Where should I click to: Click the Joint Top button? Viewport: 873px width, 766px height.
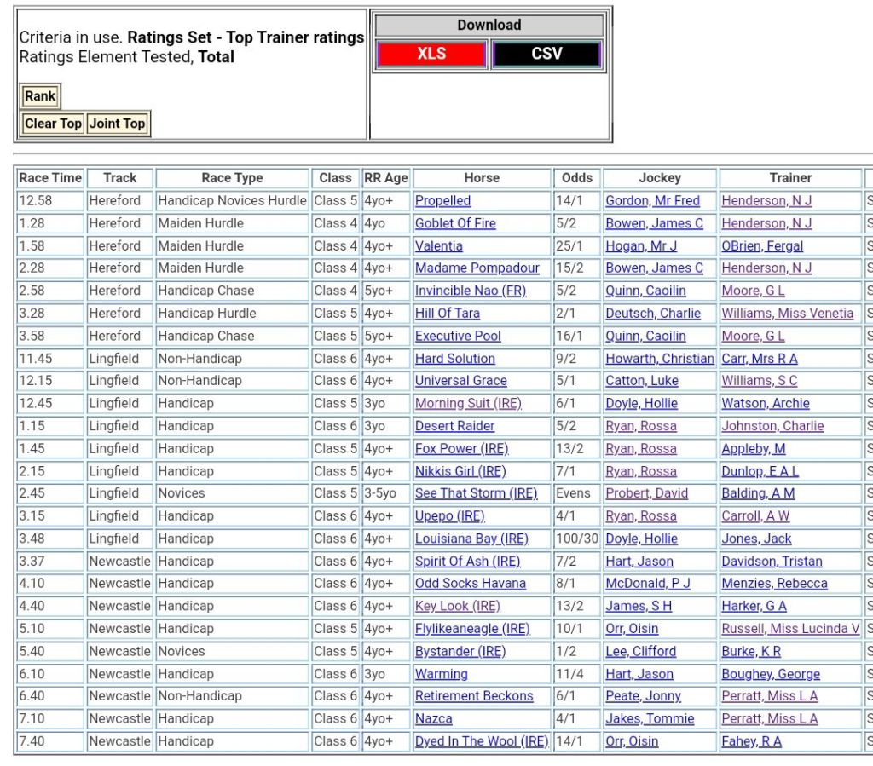pos(117,124)
